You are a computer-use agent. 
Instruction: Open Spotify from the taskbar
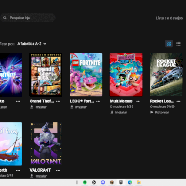coord(85,182)
